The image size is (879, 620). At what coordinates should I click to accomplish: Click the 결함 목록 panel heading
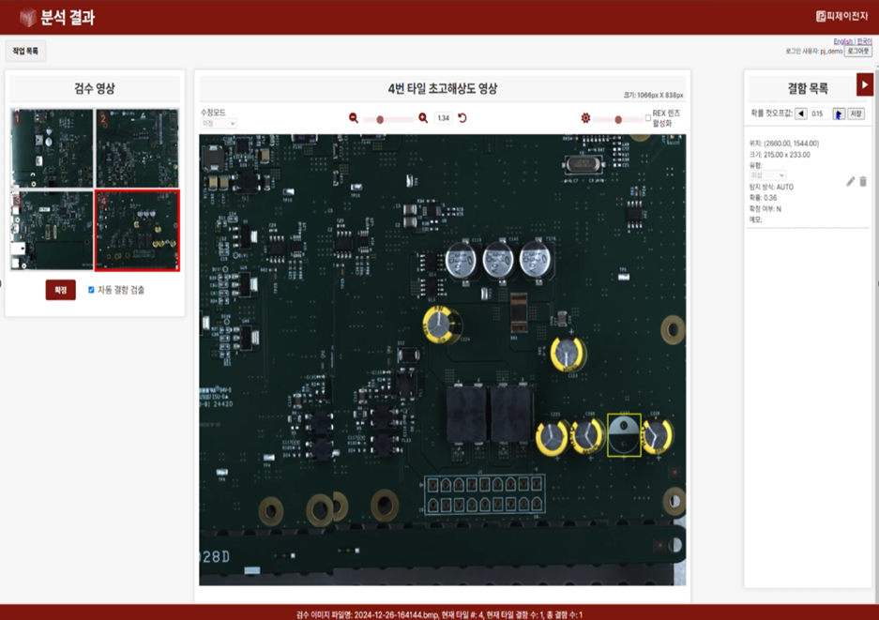click(x=808, y=88)
